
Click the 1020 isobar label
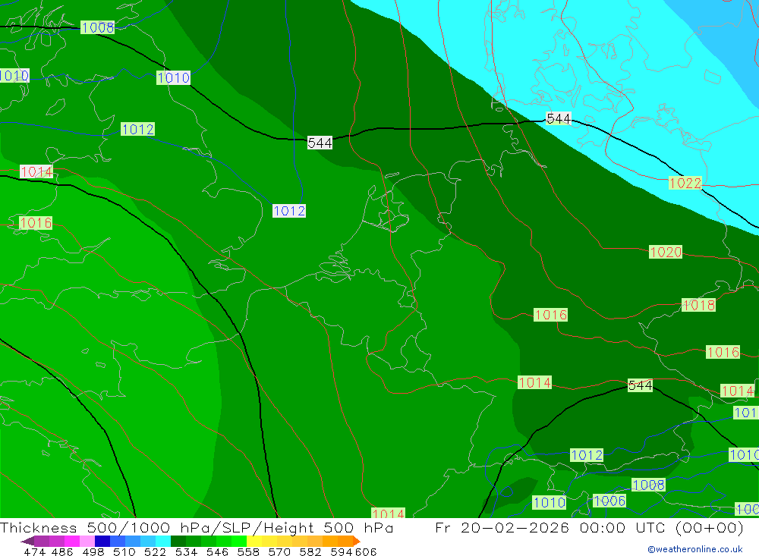tap(666, 252)
